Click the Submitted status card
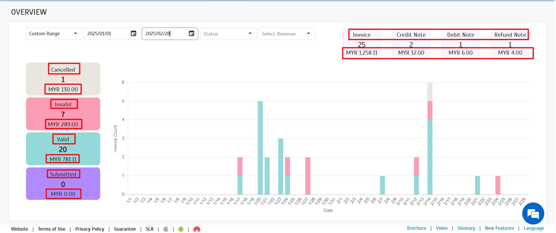556x233 pixels. 63,184
